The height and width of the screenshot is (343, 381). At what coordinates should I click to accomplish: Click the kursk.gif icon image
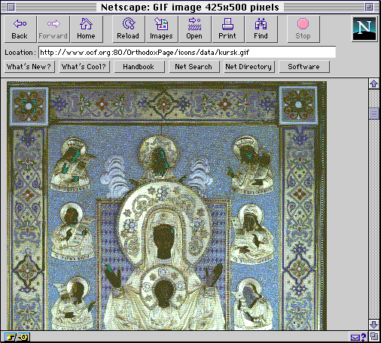(166, 205)
